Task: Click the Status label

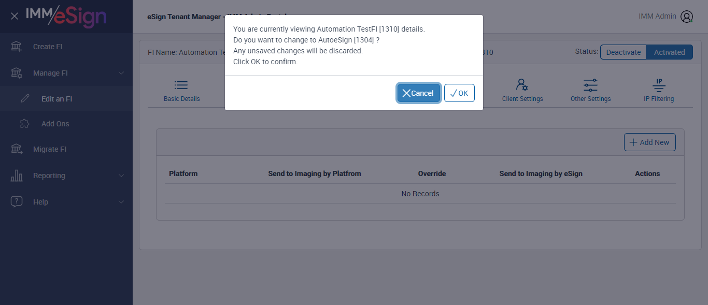Action: pos(586,51)
